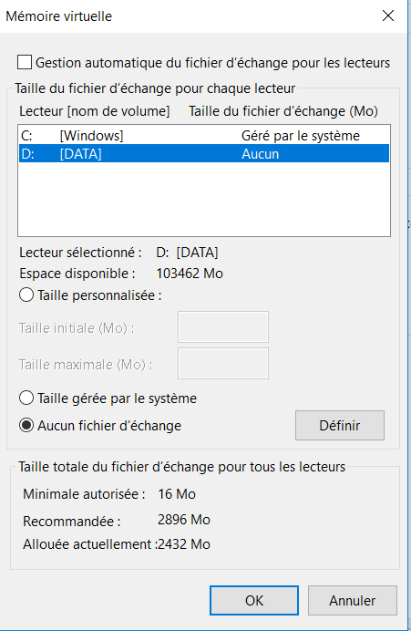
Task: Enable automatic paging file management checkbox
Action: pyautogui.click(x=25, y=63)
